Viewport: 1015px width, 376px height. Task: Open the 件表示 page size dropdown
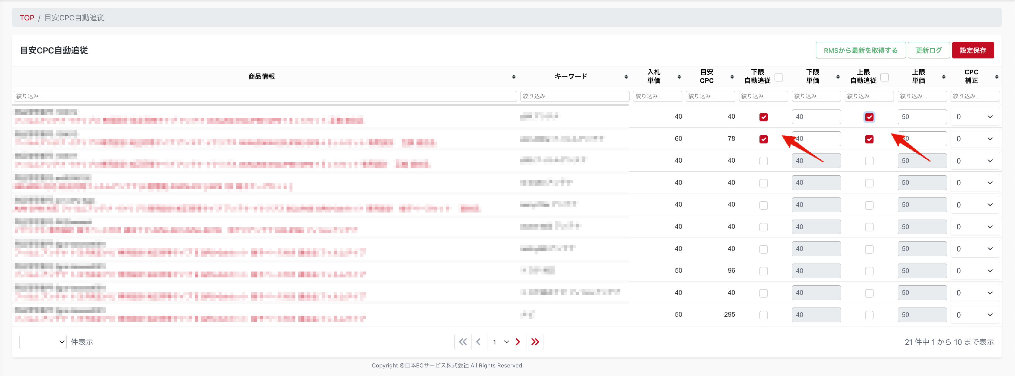[x=43, y=342]
